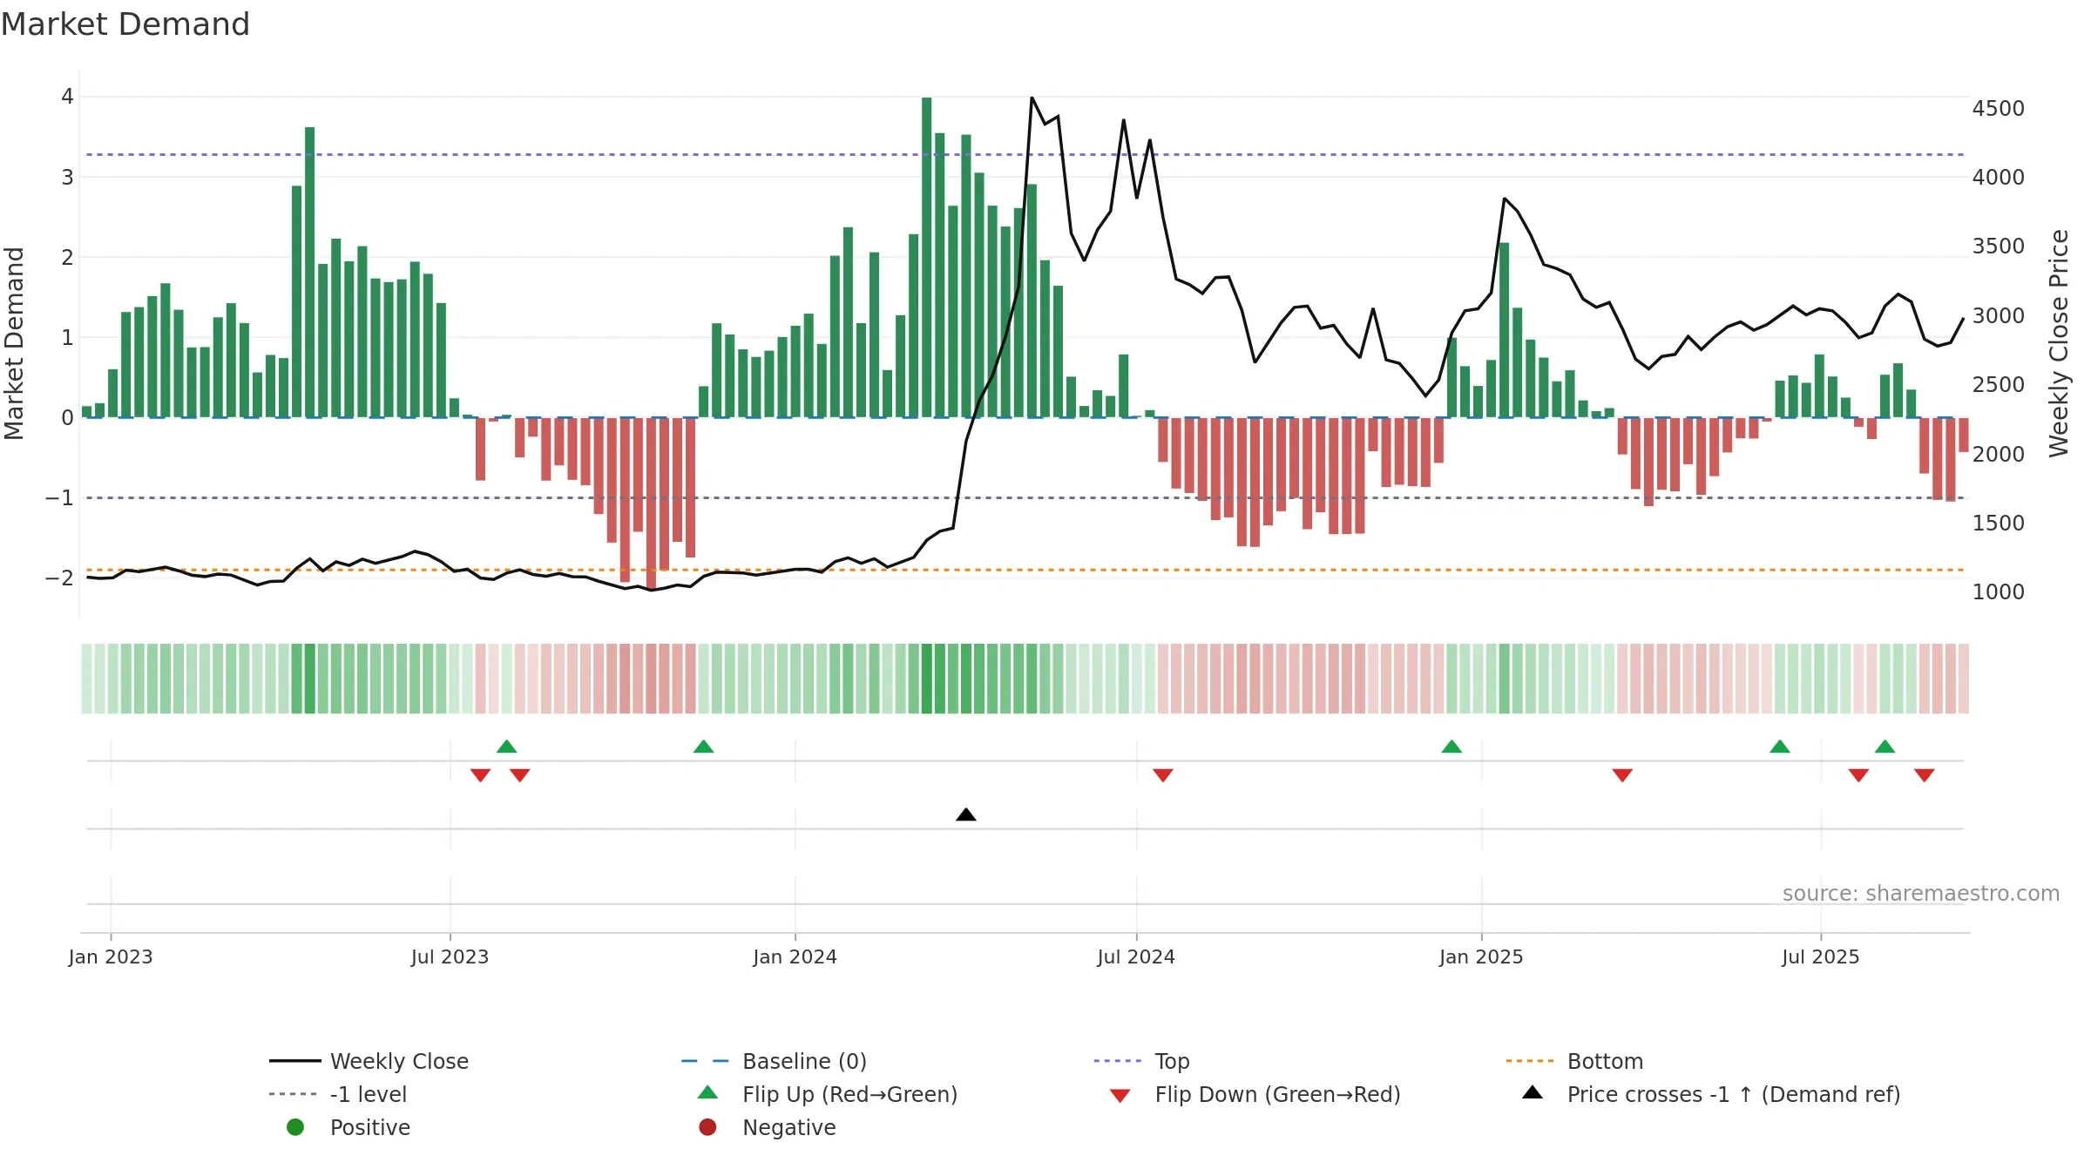Viewport: 2091px width, 1176px height.
Task: Click the 4500 price axis tick
Action: [x=1999, y=109]
